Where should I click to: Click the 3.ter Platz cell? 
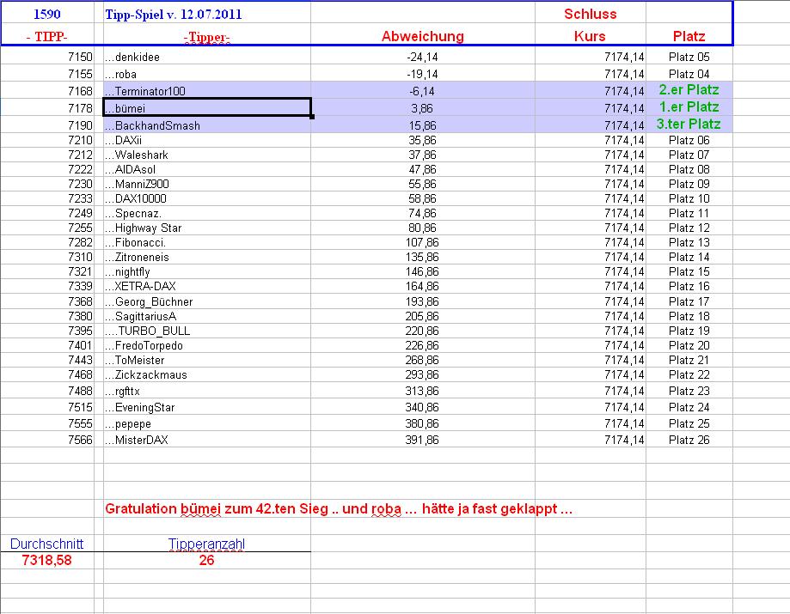click(686, 124)
